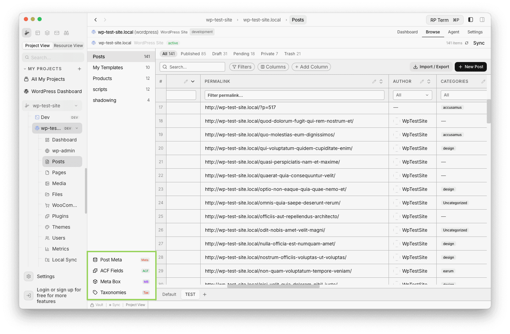The height and width of the screenshot is (334, 510).
Task: Switch to the Dashboard tab at top right
Action: (407, 32)
